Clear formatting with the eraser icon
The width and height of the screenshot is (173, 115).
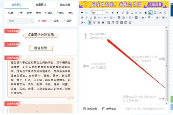pyautogui.click(x=113, y=13)
